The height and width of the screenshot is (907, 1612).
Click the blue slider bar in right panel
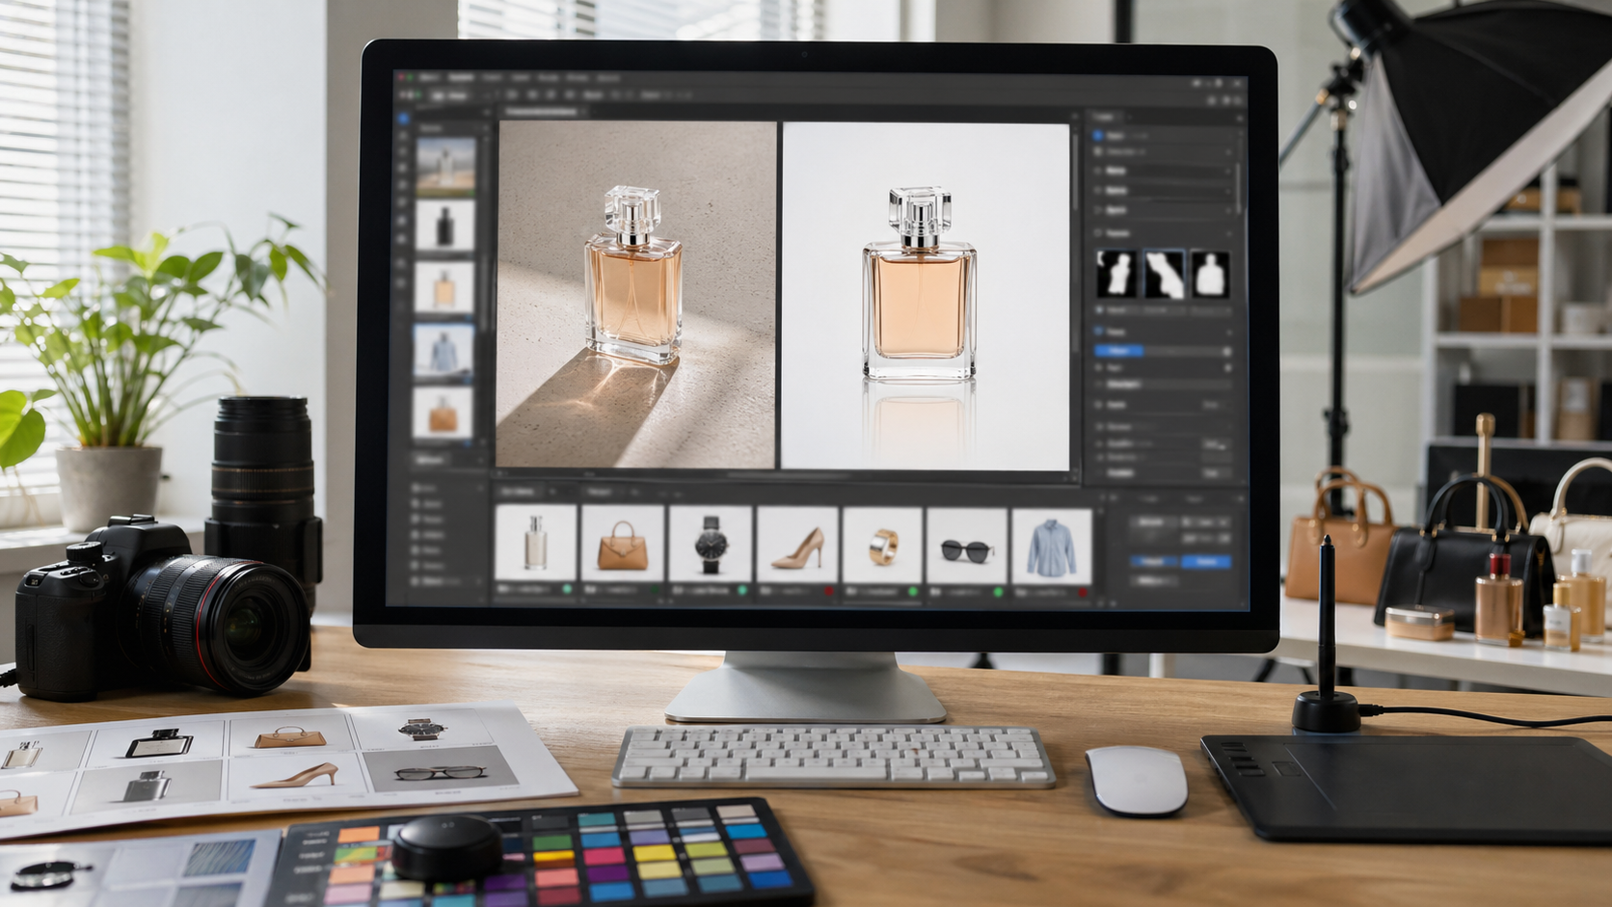coord(1119,352)
